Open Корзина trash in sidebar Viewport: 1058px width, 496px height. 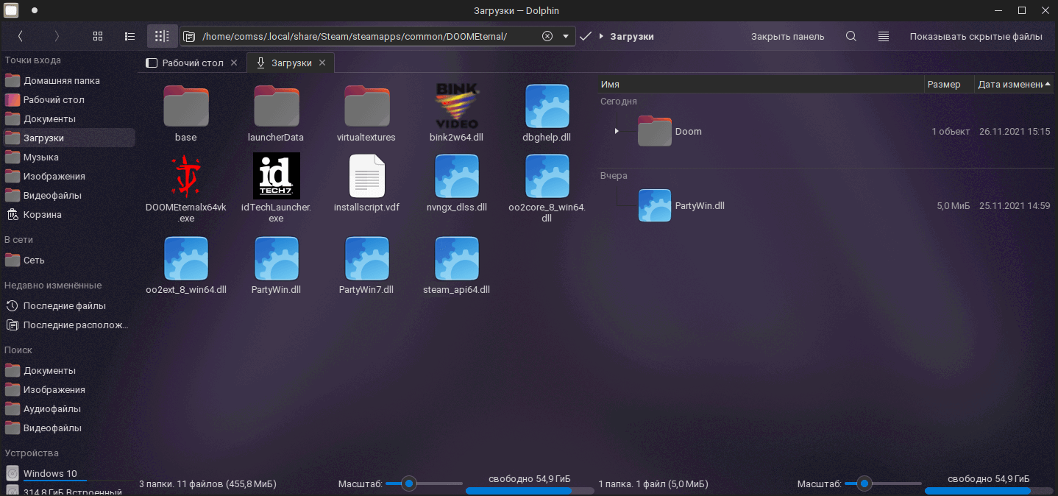click(68, 215)
